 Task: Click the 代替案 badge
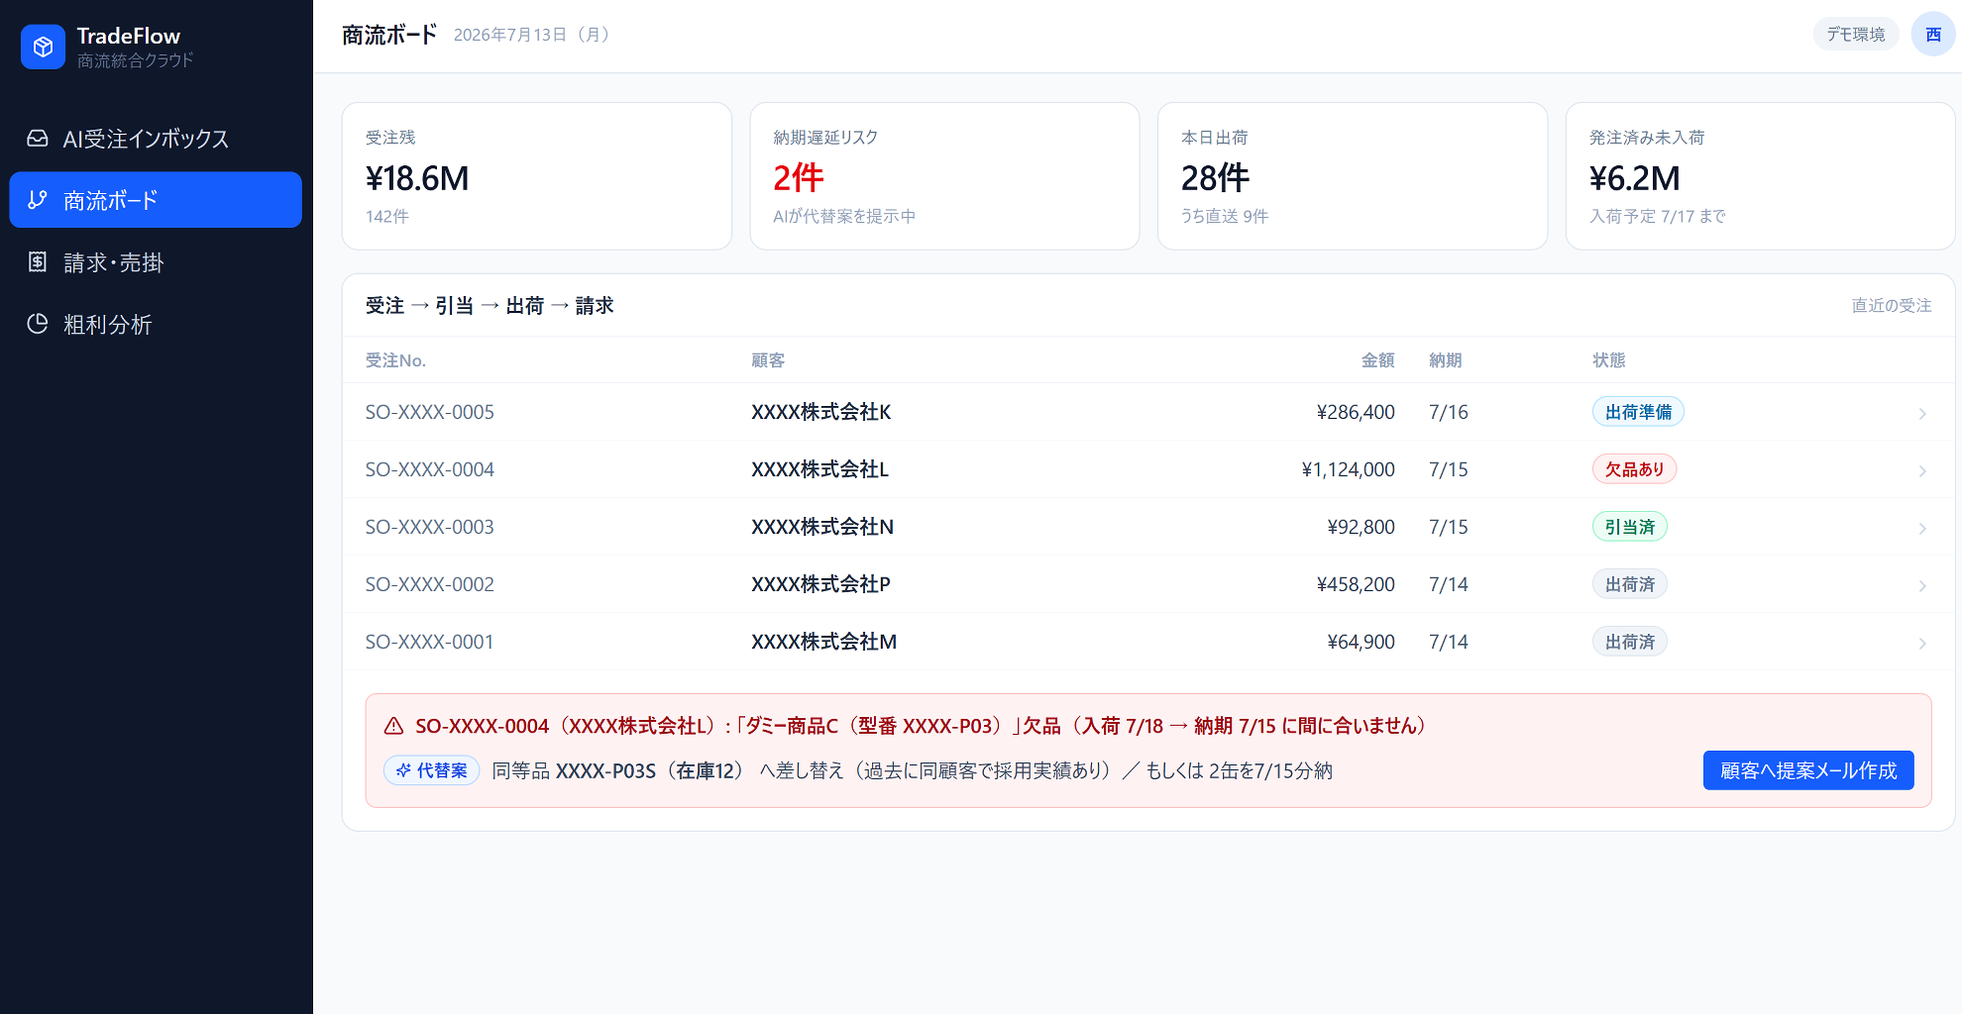click(432, 770)
